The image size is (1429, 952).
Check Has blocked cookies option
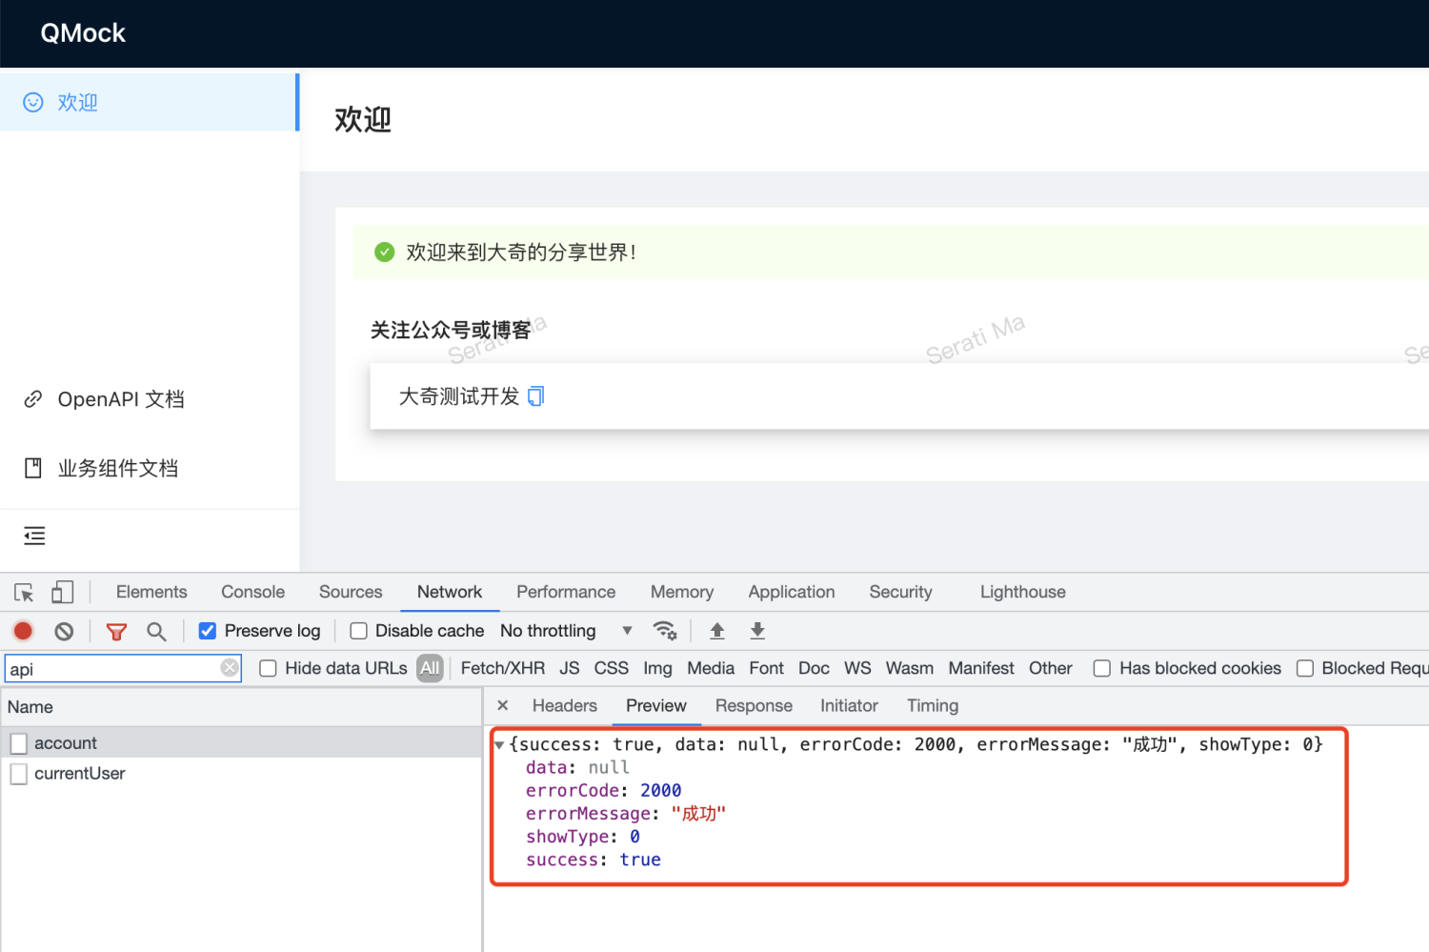point(1102,668)
